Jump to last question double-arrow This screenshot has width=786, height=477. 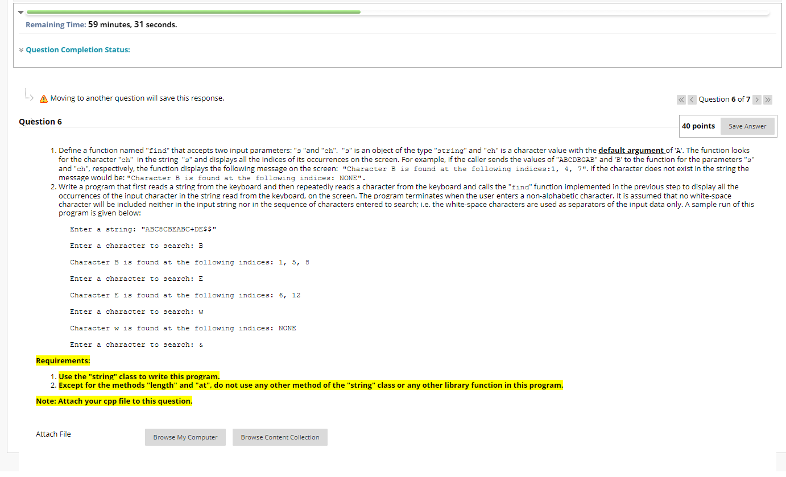coord(768,99)
